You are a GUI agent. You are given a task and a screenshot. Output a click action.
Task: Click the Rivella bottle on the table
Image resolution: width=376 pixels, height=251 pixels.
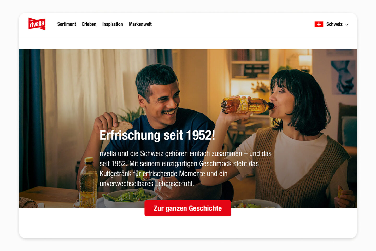click(x=88, y=182)
